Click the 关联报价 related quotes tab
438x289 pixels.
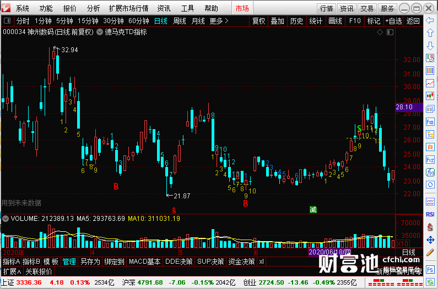[39, 271]
